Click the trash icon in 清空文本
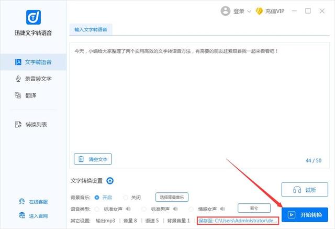The height and width of the screenshot is (229, 335). click(x=81, y=159)
